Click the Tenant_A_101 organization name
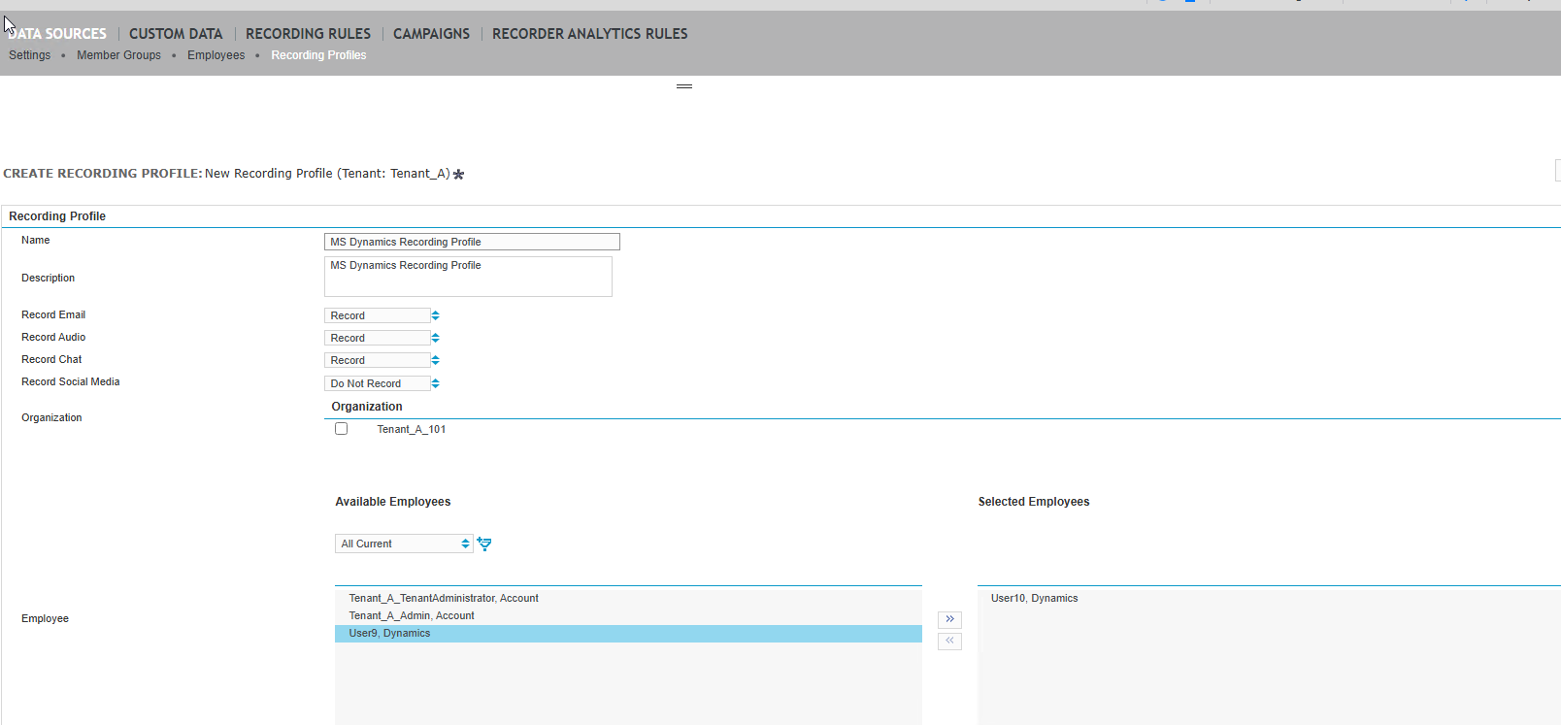Screen dimensions: 1561x725 click(412, 429)
